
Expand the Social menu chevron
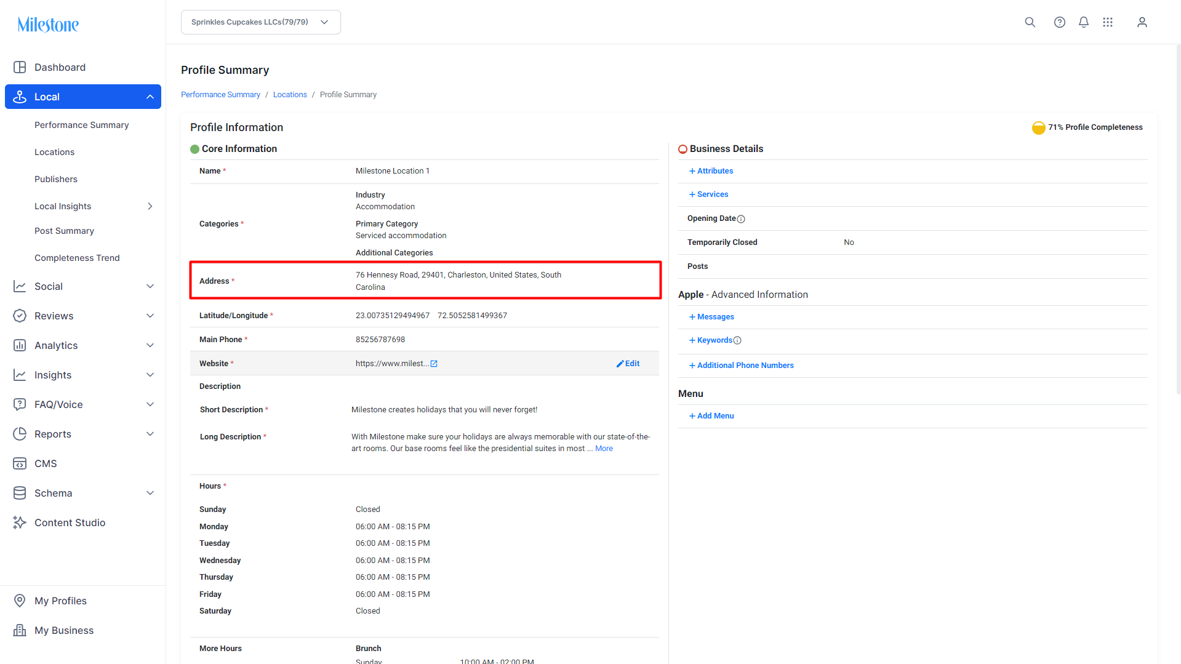[x=150, y=286]
